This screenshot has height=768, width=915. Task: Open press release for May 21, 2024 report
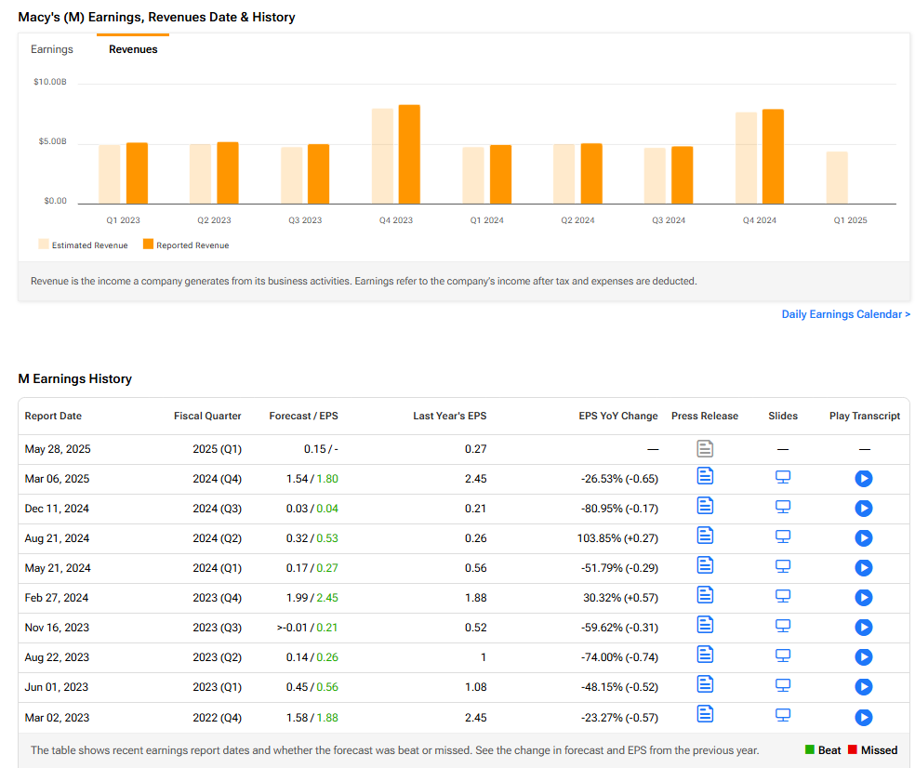click(x=705, y=565)
